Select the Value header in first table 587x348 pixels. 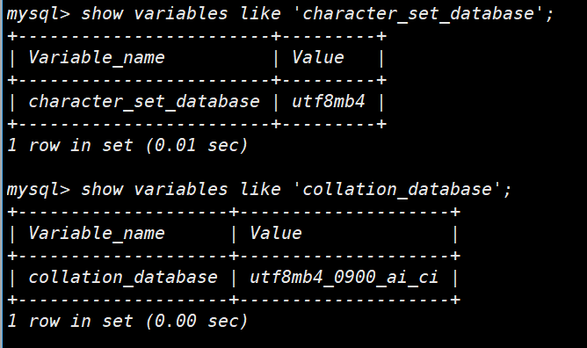coord(318,58)
